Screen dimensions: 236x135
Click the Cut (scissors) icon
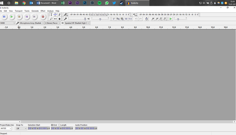point(114,19)
